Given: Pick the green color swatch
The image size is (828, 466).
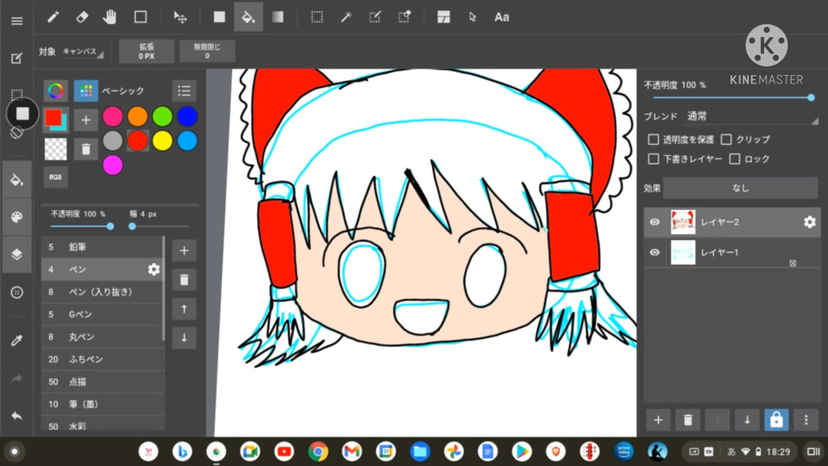Looking at the screenshot, I should pos(162,116).
